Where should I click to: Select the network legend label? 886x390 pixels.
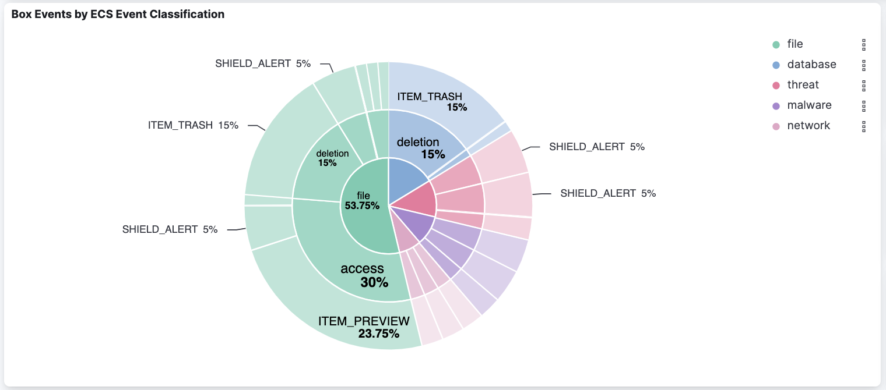coord(808,126)
